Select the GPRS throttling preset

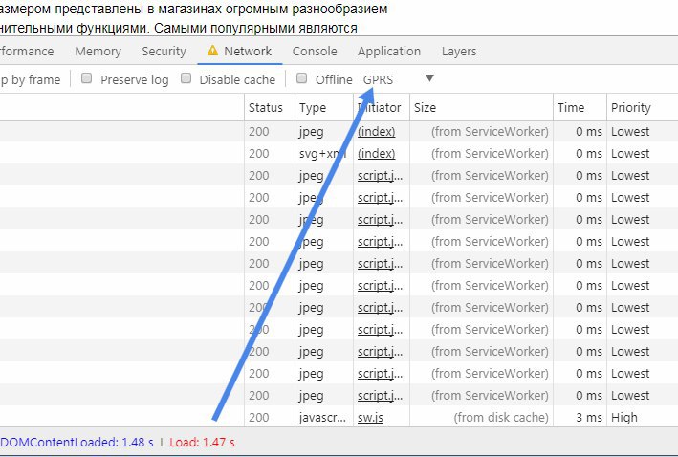point(378,80)
